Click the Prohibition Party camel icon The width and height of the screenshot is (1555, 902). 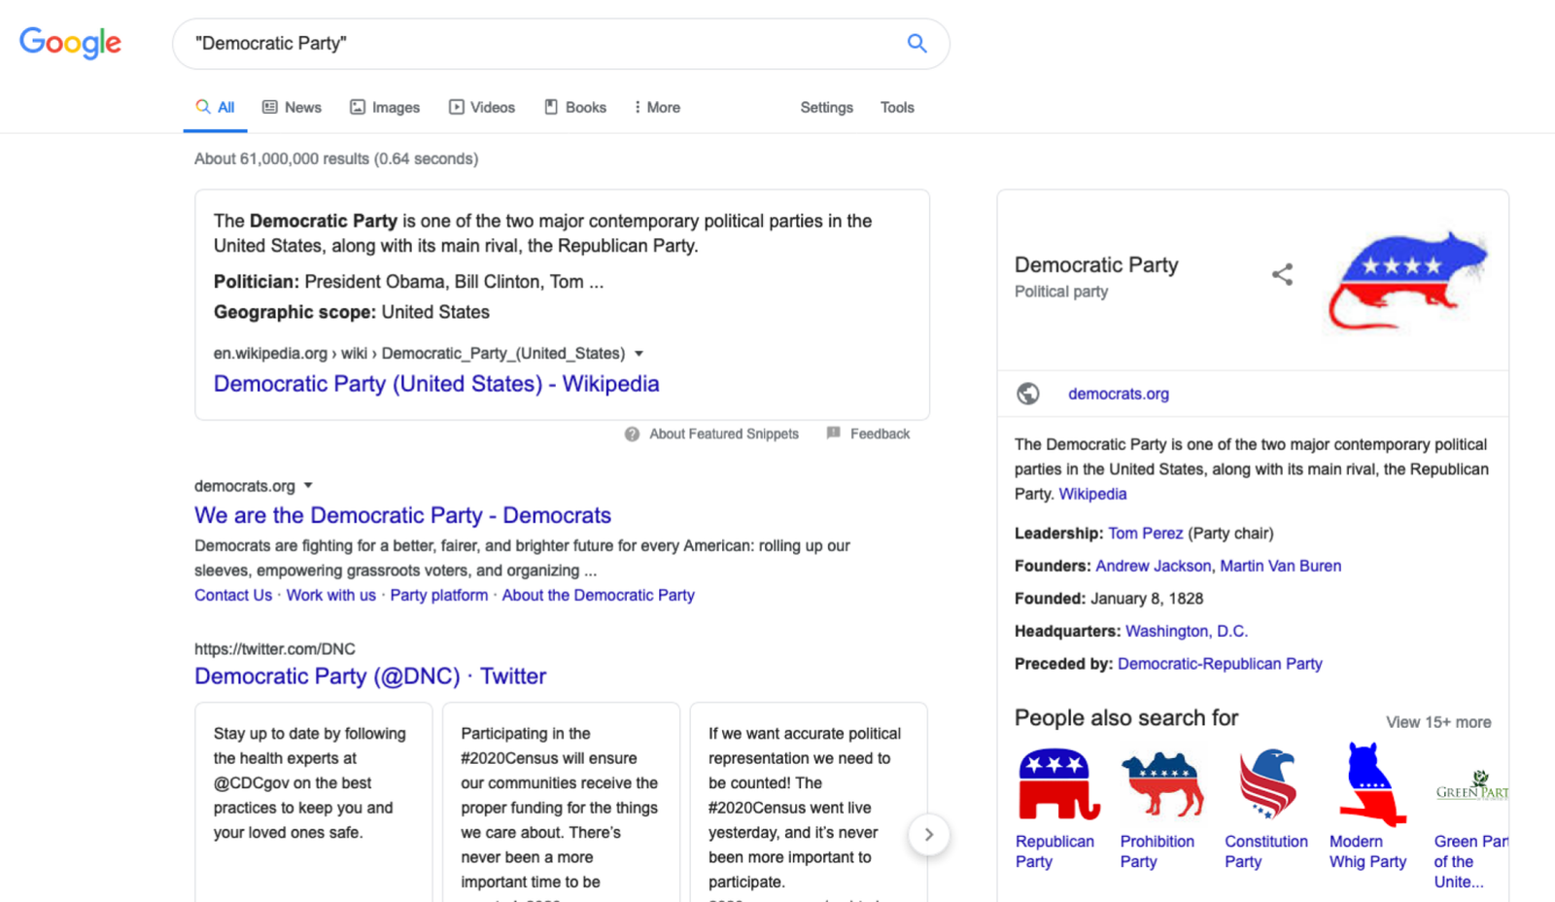coord(1162,783)
